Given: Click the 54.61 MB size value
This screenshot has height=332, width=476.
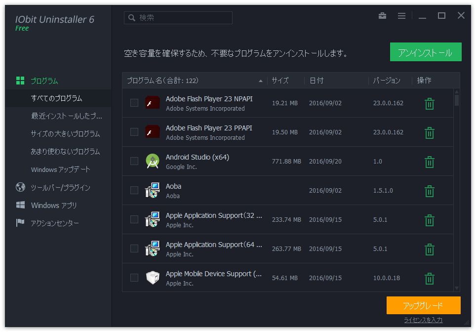Looking at the screenshot, I should pyautogui.click(x=284, y=278).
